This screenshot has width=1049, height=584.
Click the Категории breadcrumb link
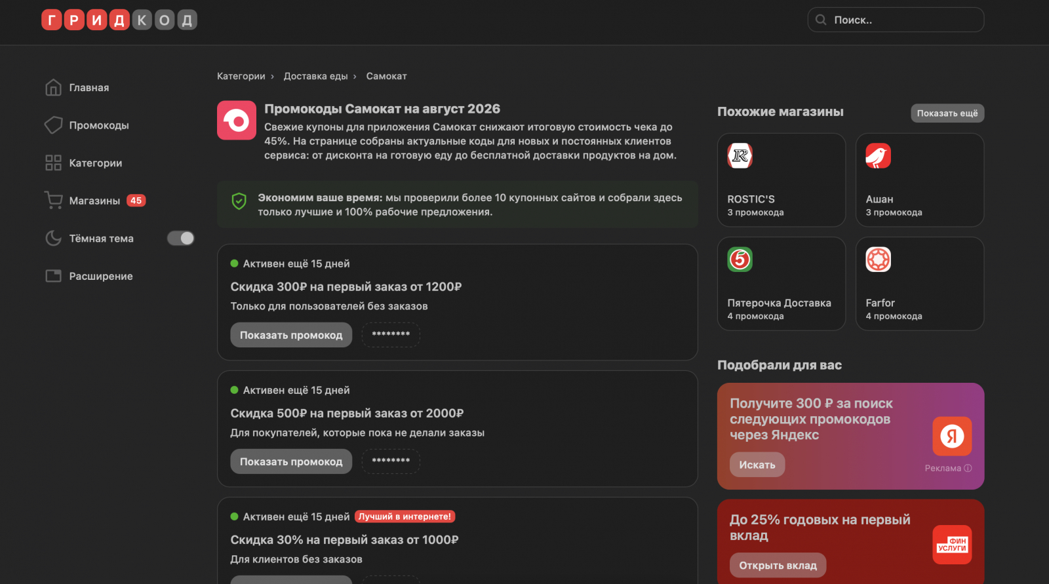click(241, 76)
